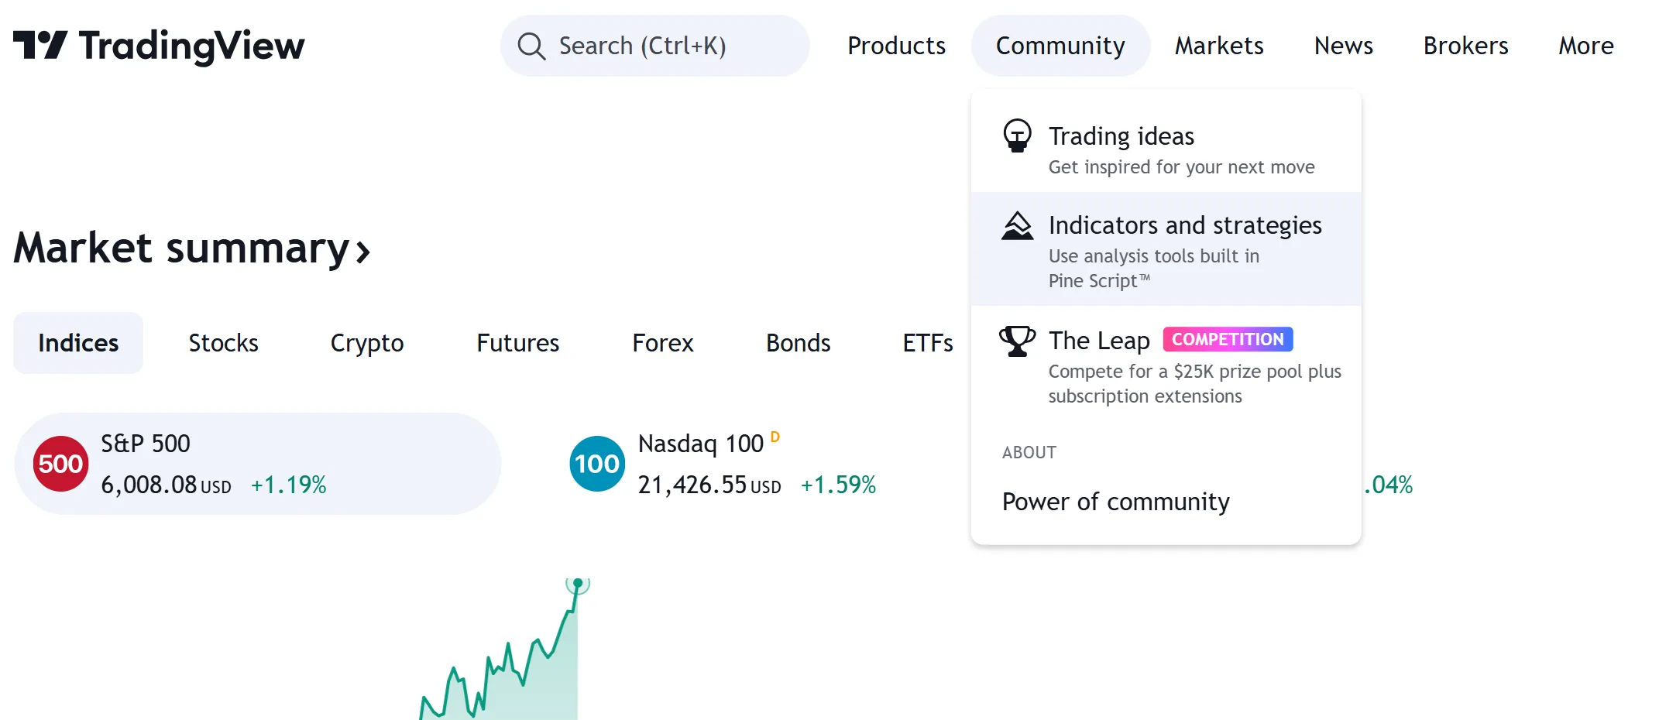Click the TradingView logo icon
1659x720 pixels.
click(40, 45)
